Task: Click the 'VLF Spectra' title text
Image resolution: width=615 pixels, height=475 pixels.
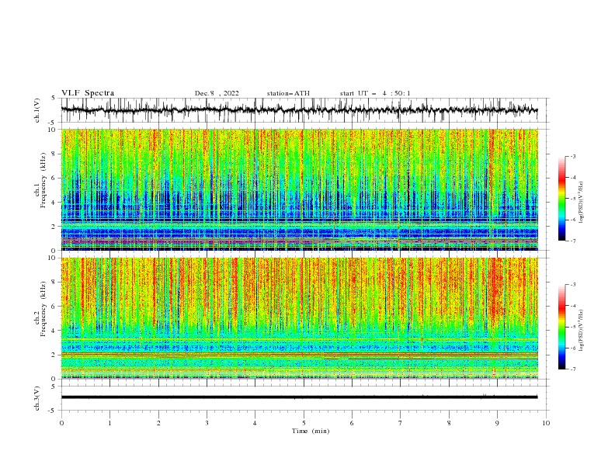Action: pyautogui.click(x=88, y=93)
